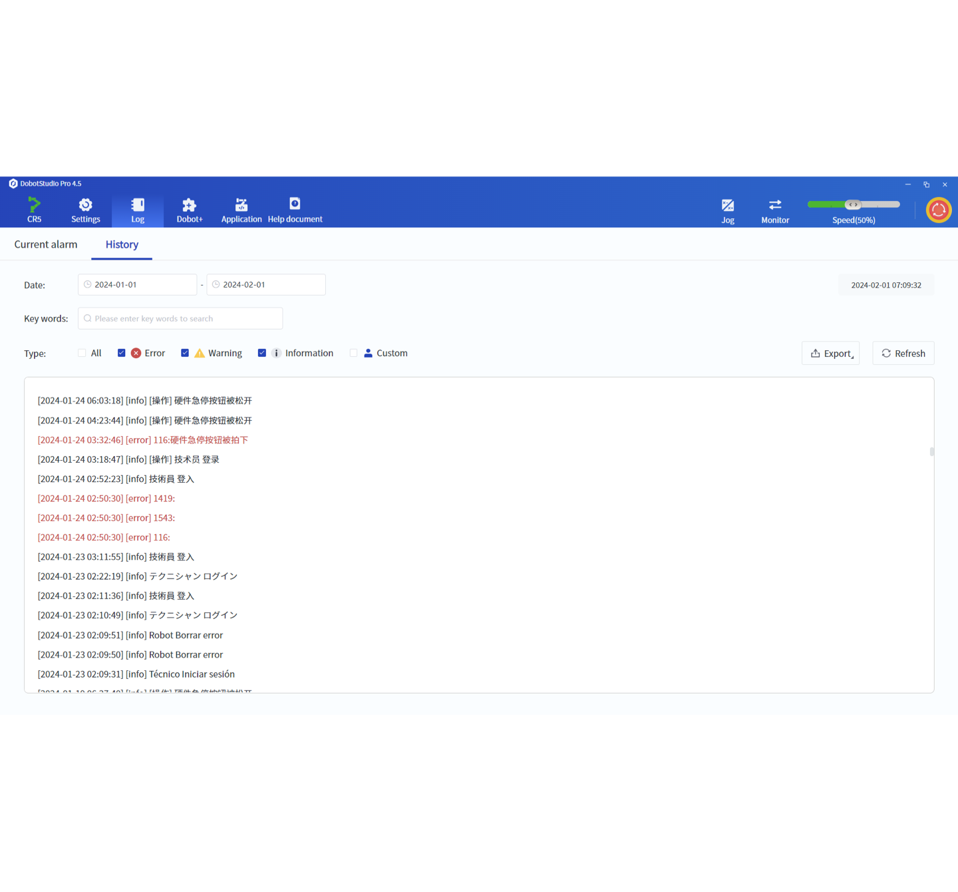This screenshot has width=958, height=892.
Task: Open the start date picker 2024-01-01
Action: [138, 285]
